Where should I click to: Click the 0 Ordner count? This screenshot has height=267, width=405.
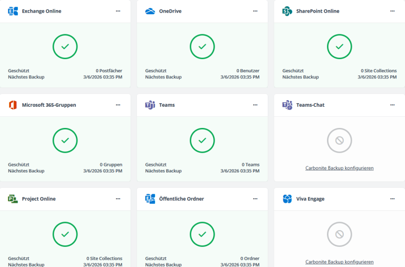coord(250,258)
